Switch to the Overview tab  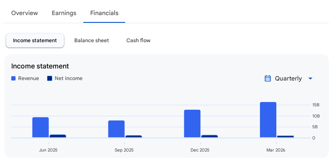(25, 13)
